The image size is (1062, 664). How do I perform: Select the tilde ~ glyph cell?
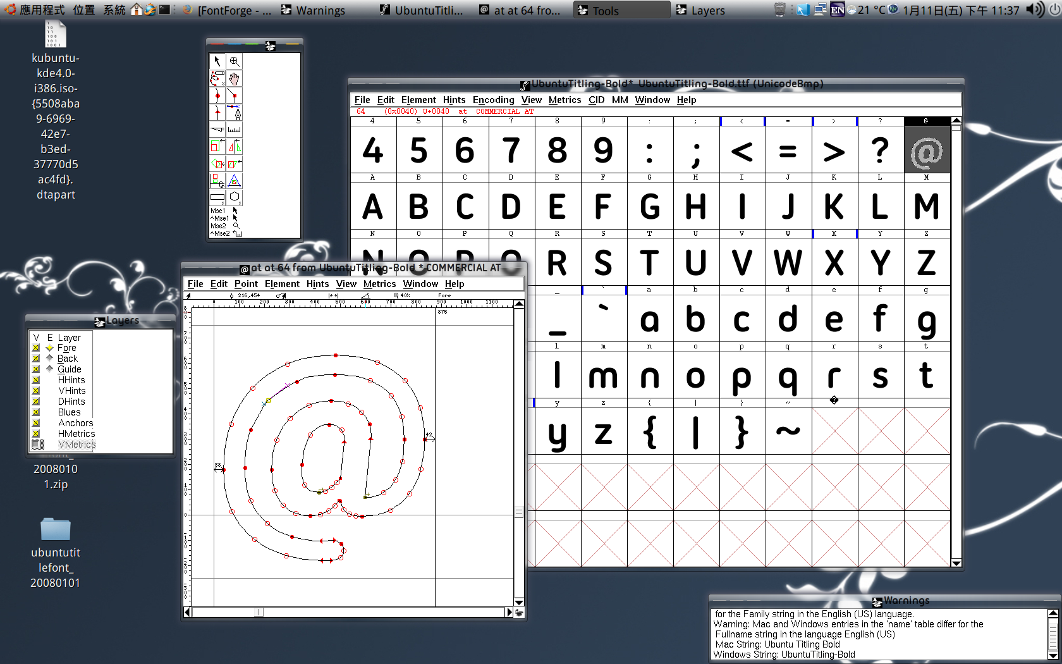788,431
